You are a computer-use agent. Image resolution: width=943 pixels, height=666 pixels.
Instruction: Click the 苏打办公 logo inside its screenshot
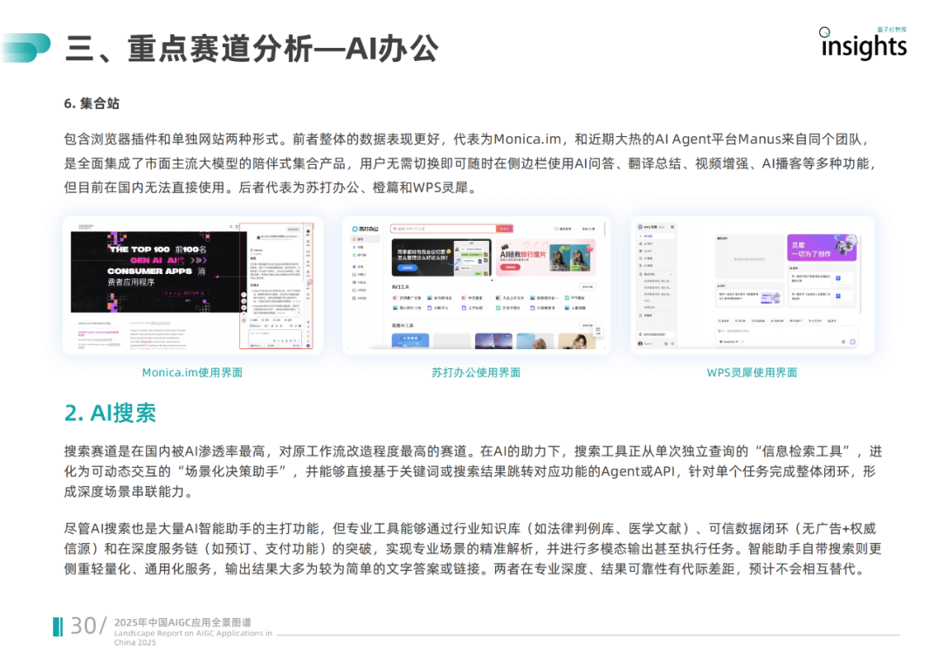[x=365, y=229]
